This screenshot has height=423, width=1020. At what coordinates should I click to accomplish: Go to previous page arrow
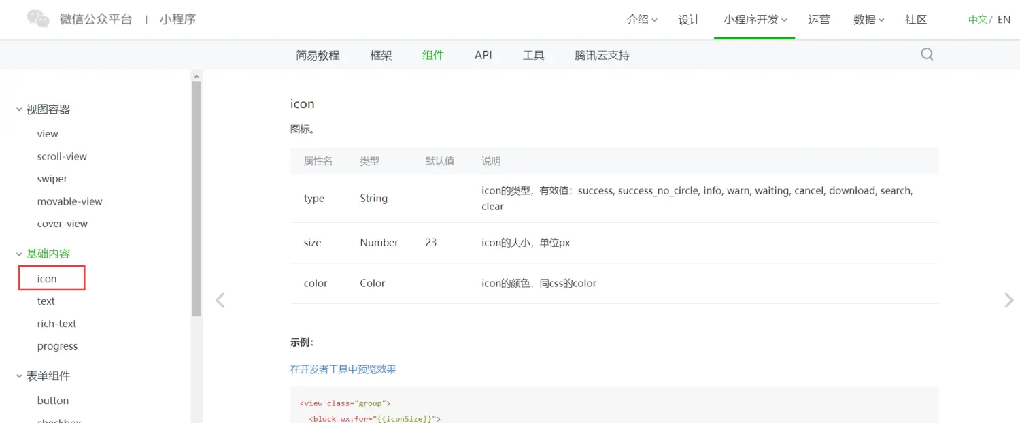click(x=220, y=300)
